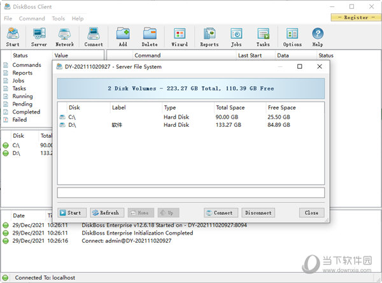Open the Tasks toolbar icon
This screenshot has width=382, height=283.
point(263,37)
